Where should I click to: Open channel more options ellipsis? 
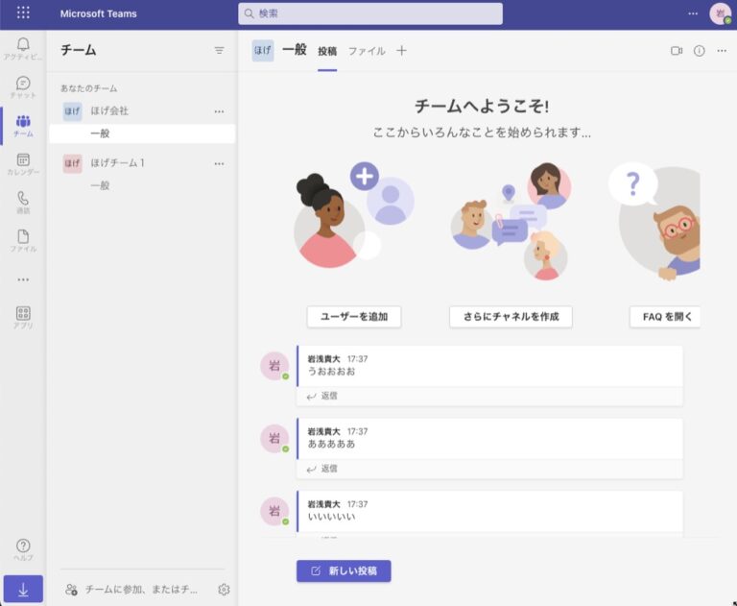[722, 51]
